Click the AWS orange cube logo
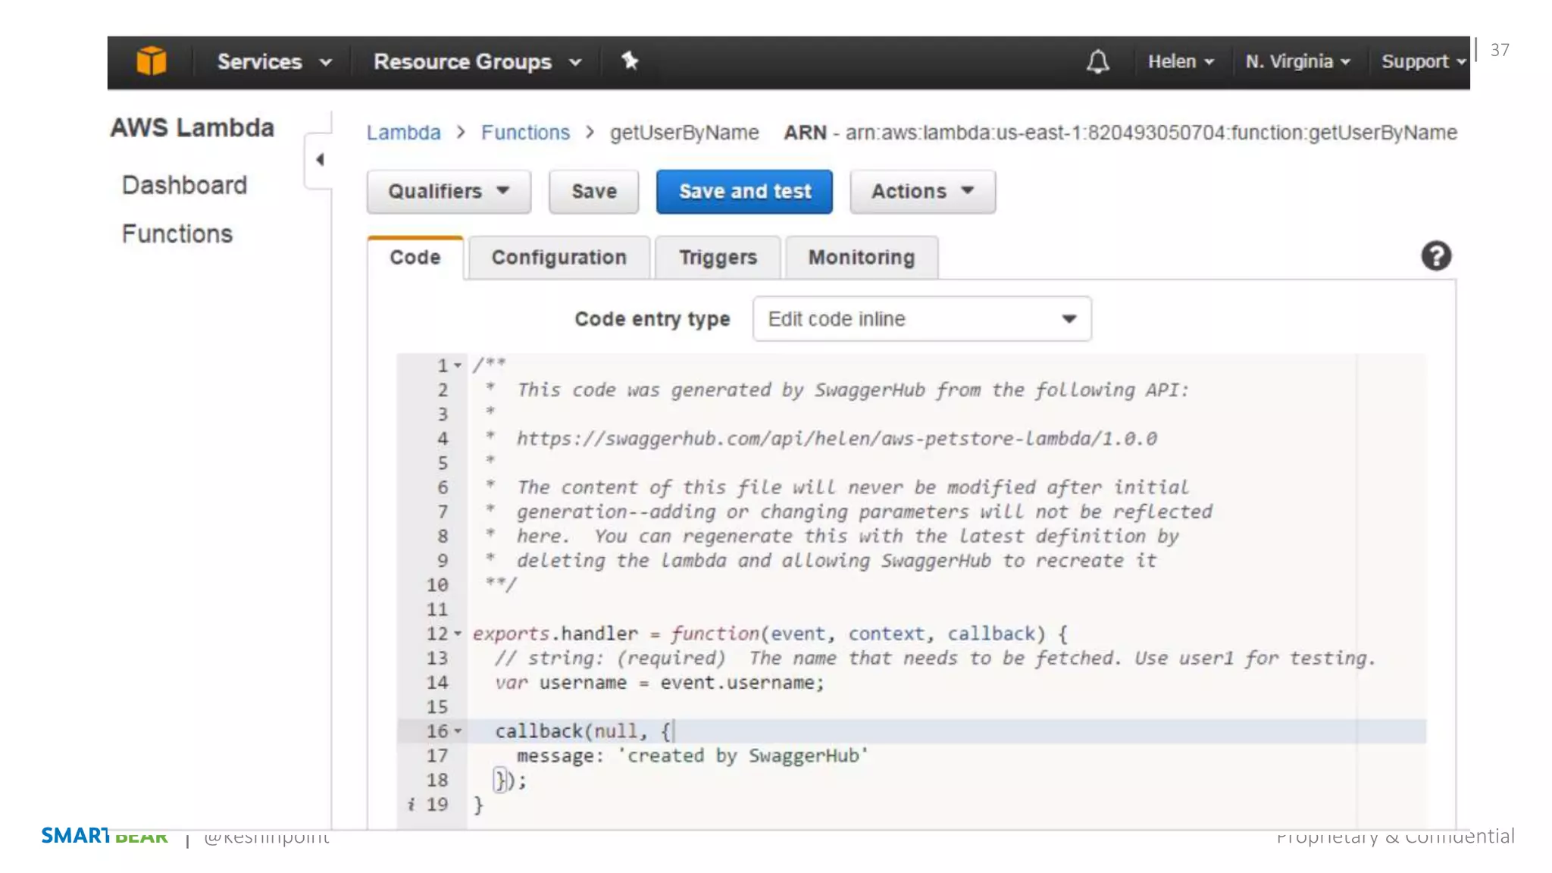Viewport: 1552px width, 873px height. pyautogui.click(x=151, y=61)
